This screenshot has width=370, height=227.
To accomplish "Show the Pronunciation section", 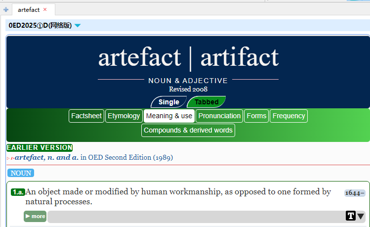I will [219, 116].
